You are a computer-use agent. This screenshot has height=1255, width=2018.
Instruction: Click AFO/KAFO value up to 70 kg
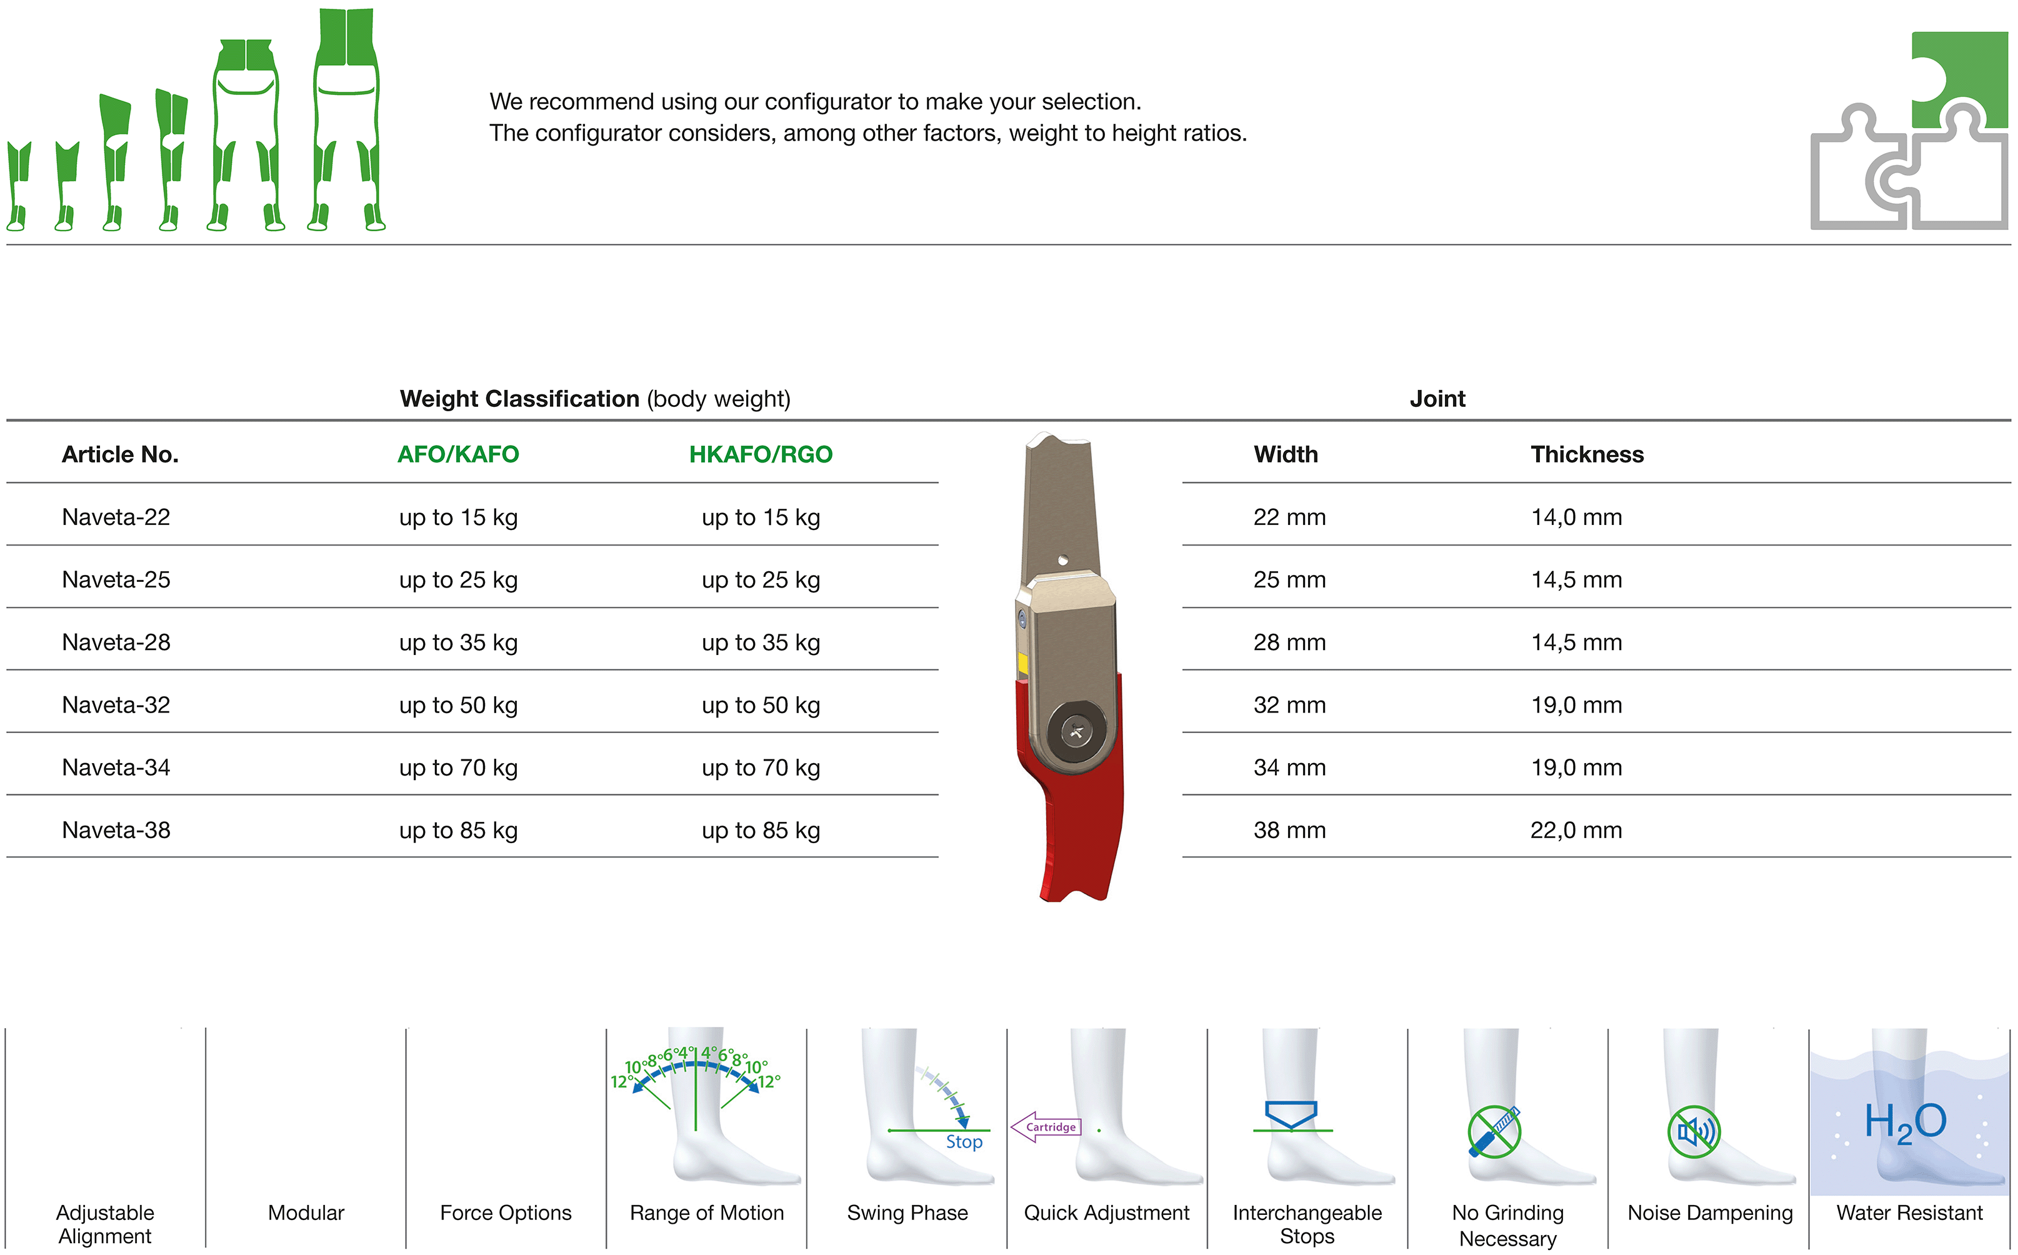click(458, 767)
